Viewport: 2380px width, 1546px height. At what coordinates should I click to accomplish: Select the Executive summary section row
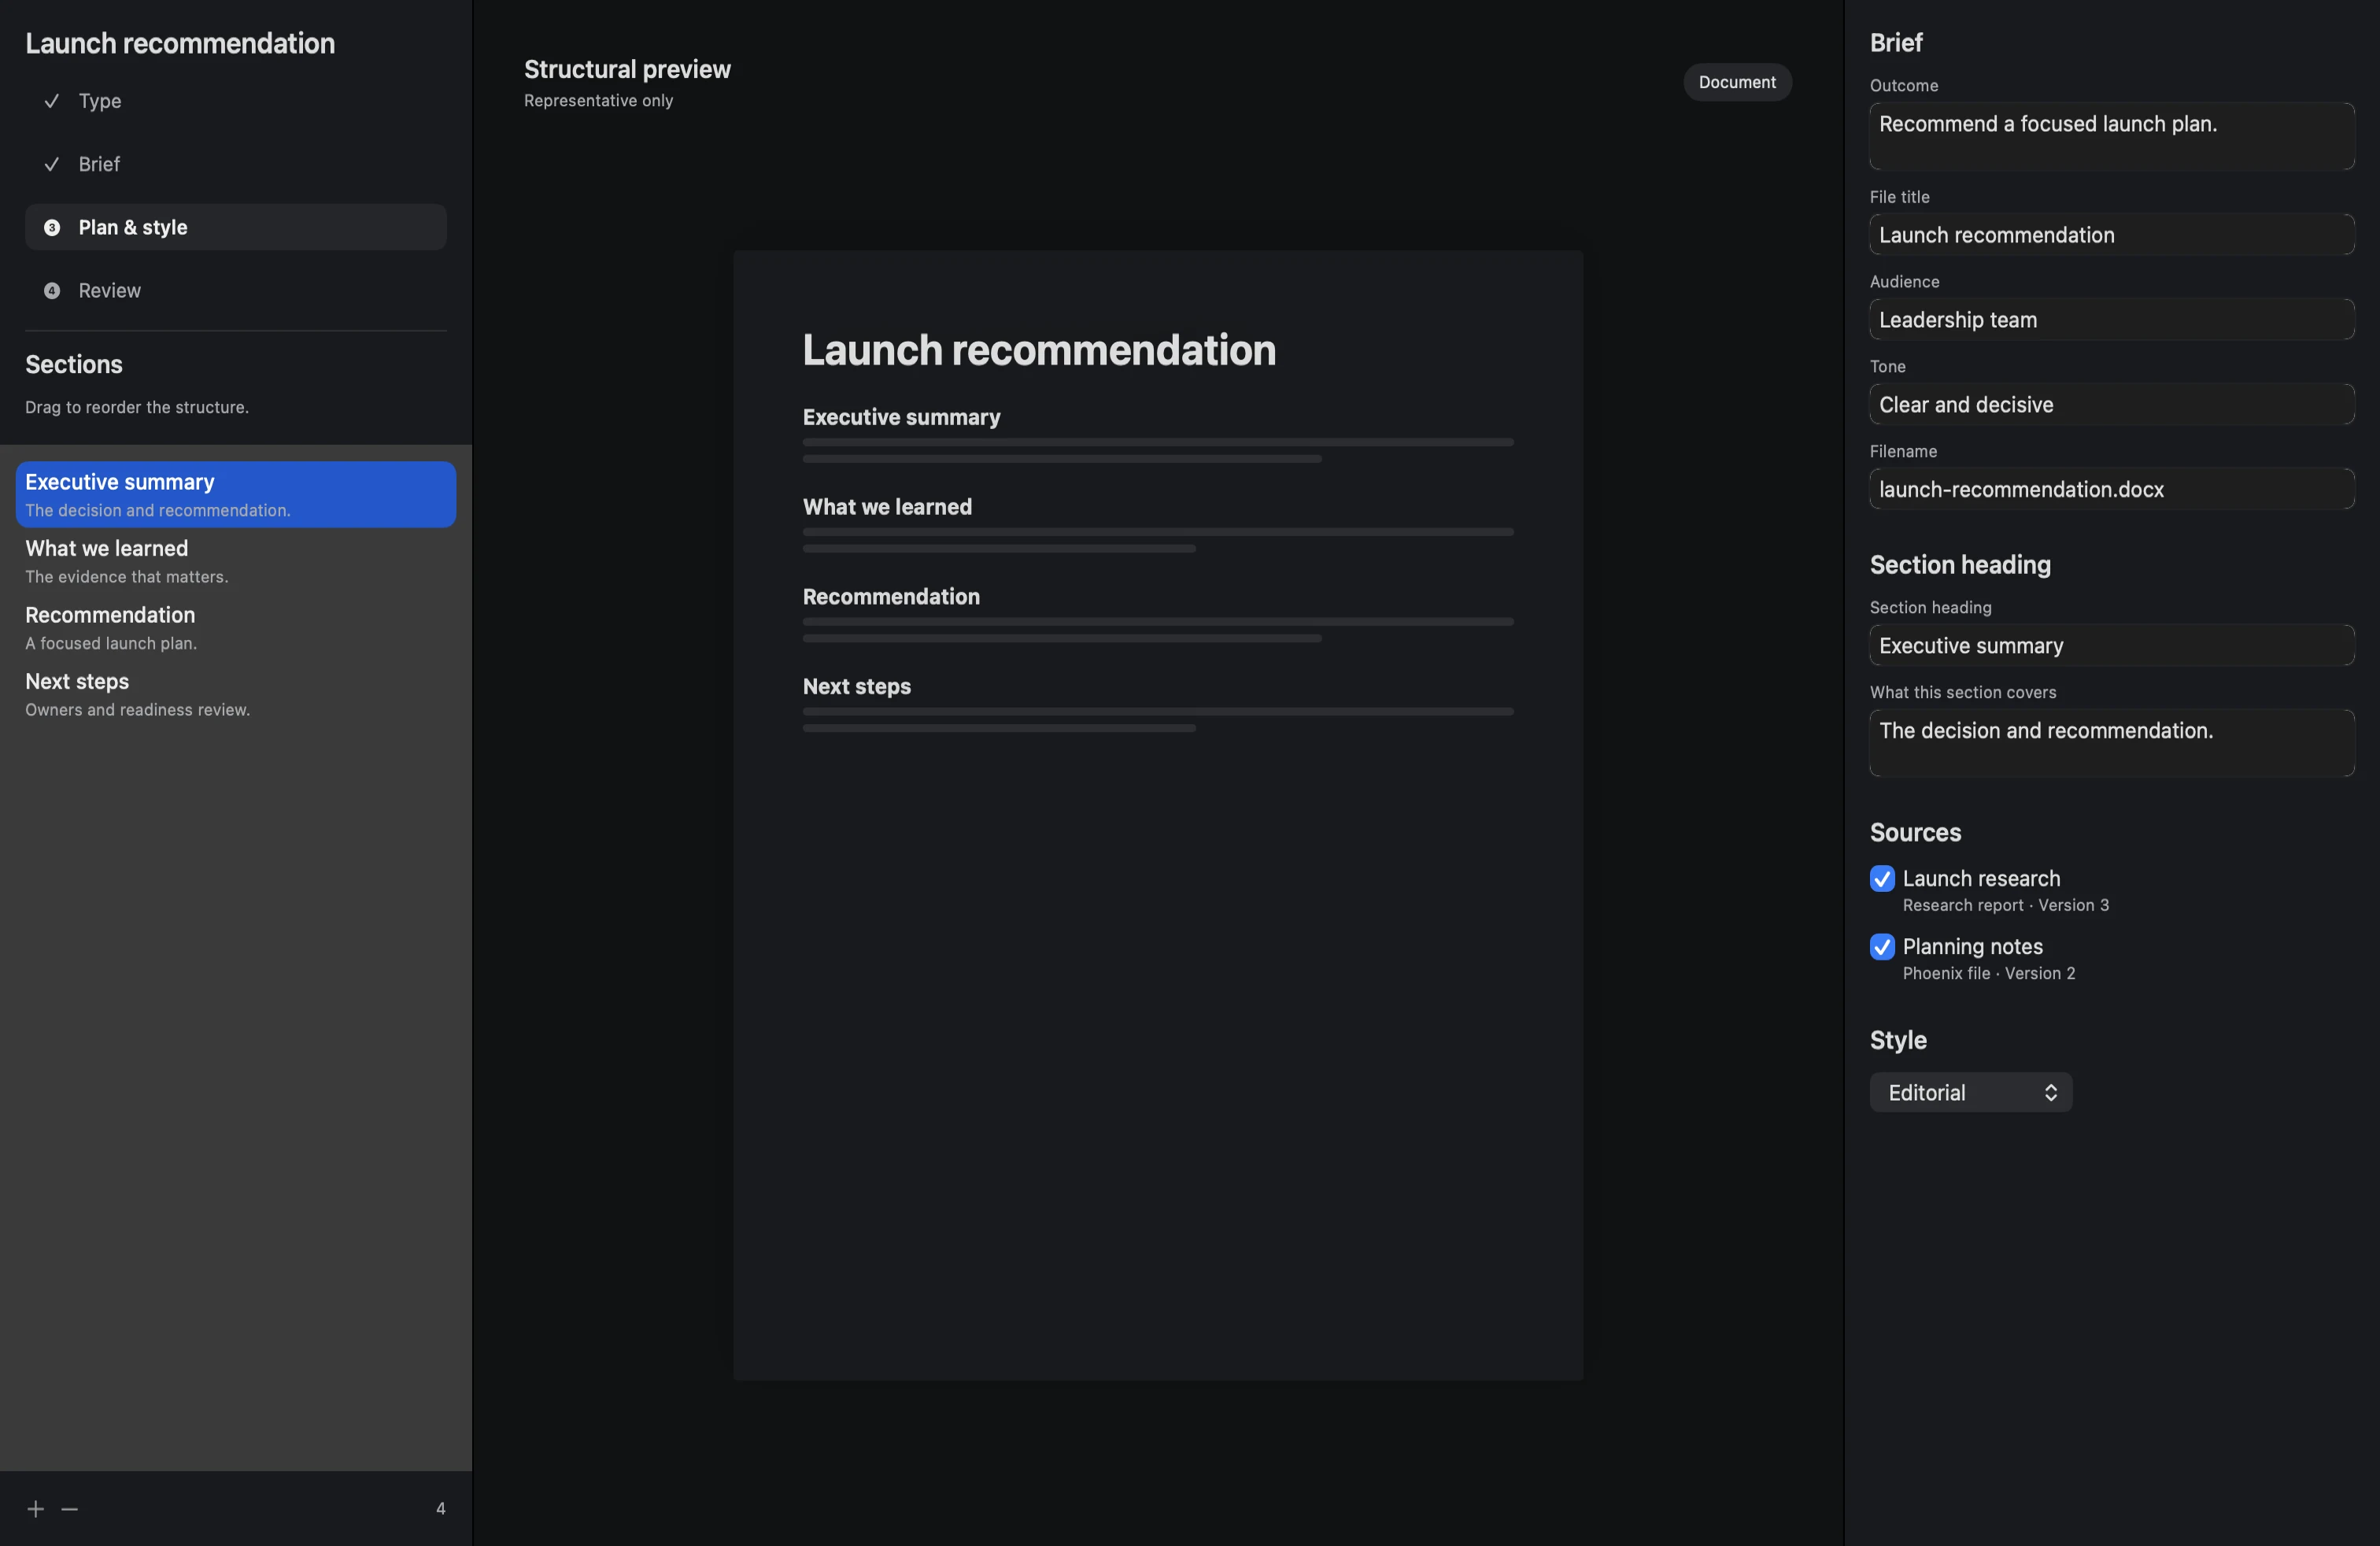[236, 495]
